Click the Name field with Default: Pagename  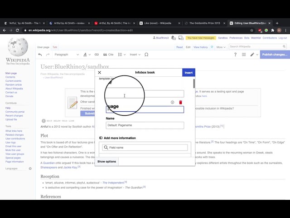click(145, 125)
